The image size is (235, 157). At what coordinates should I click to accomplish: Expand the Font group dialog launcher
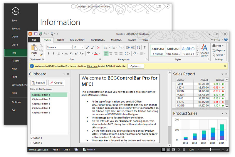[100, 60]
